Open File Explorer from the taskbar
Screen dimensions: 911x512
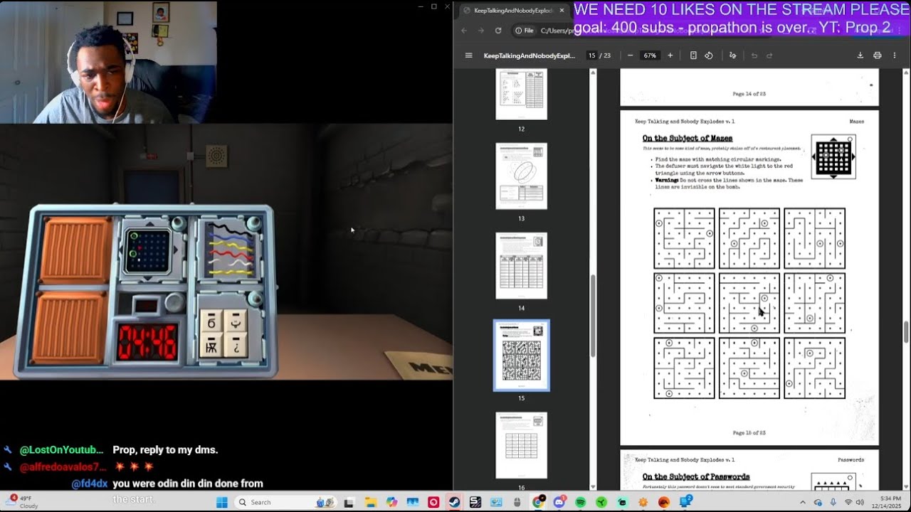click(370, 502)
